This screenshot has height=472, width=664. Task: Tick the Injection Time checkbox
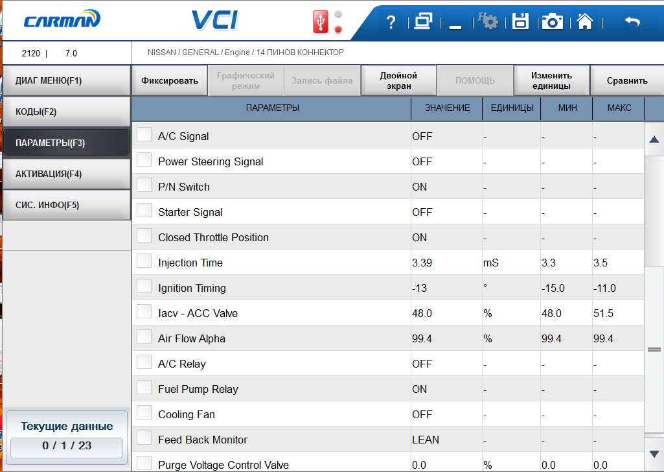144,261
